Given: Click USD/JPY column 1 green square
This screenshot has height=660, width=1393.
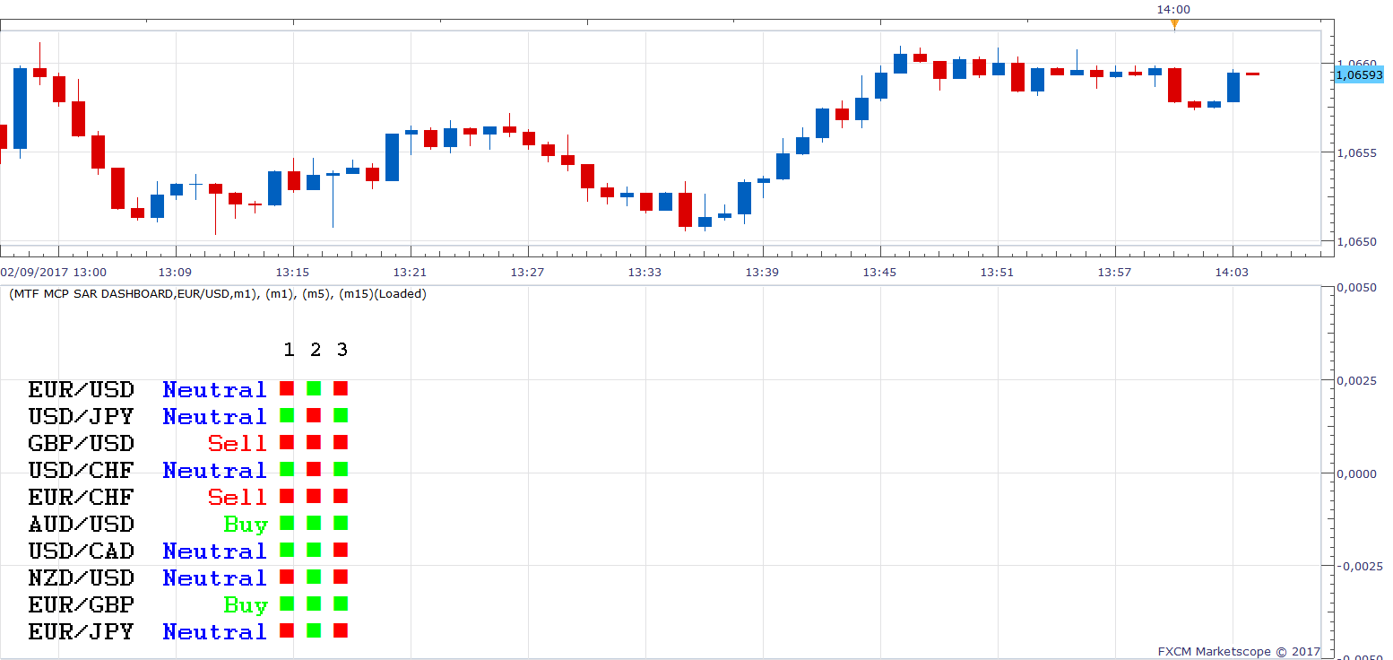Looking at the screenshot, I should coord(287,415).
